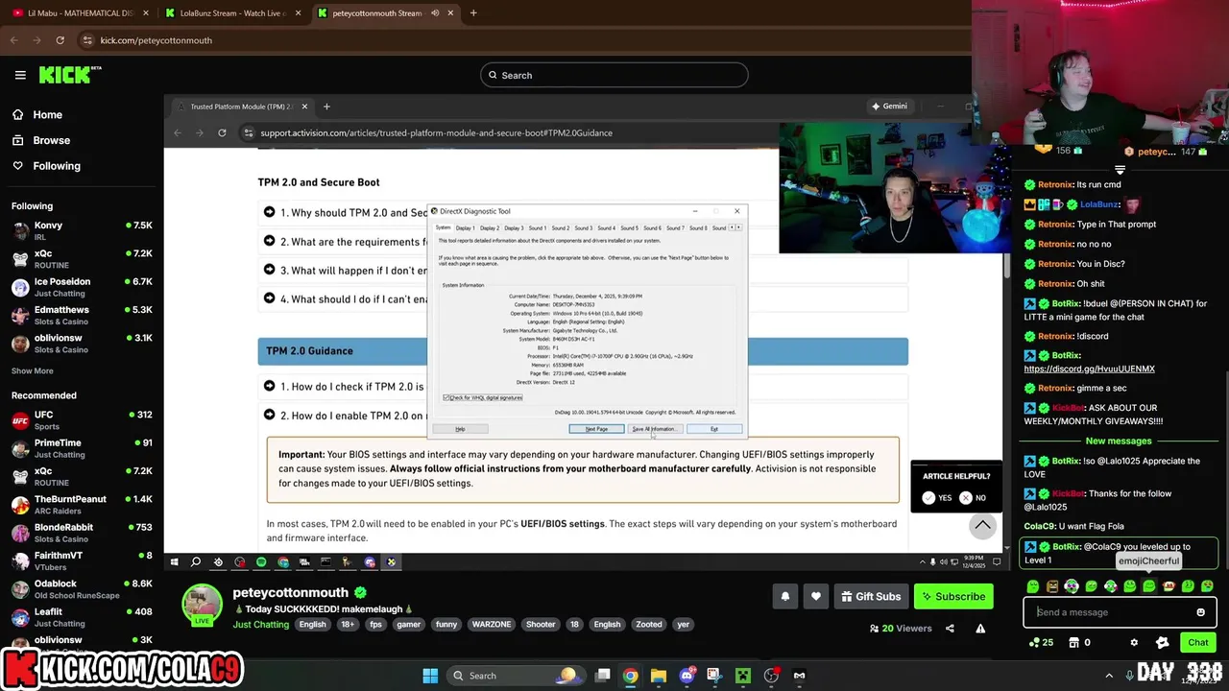Select YES for Article Helpful
The height and width of the screenshot is (691, 1229).
936,497
